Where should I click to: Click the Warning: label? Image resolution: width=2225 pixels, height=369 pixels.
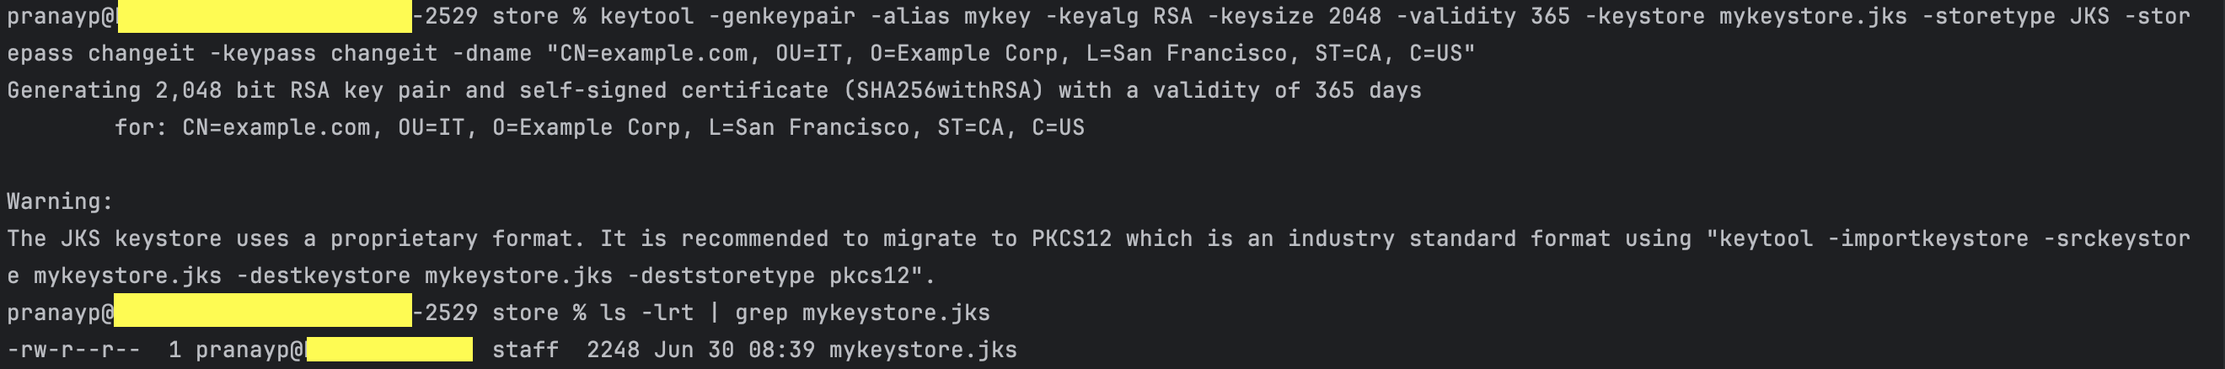(60, 201)
